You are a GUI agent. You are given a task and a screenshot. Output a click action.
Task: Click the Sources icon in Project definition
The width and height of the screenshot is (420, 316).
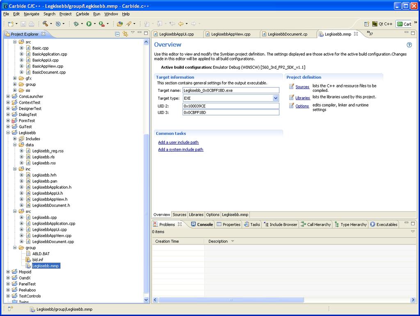coord(292,86)
